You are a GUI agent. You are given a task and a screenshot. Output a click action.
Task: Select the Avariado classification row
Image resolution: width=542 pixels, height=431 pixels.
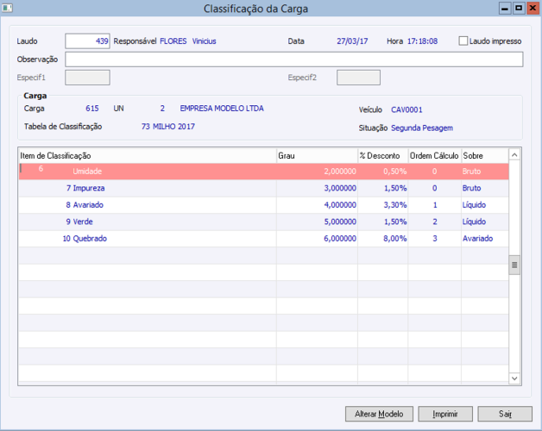(x=263, y=205)
